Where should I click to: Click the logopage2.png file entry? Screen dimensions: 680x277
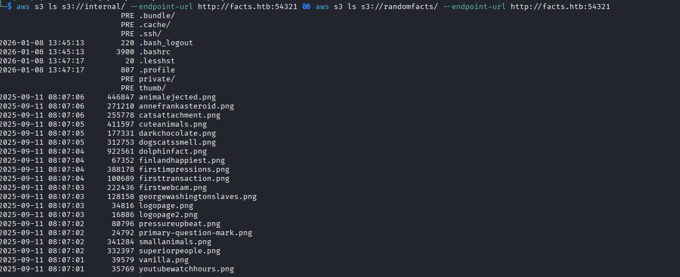[x=168, y=215]
